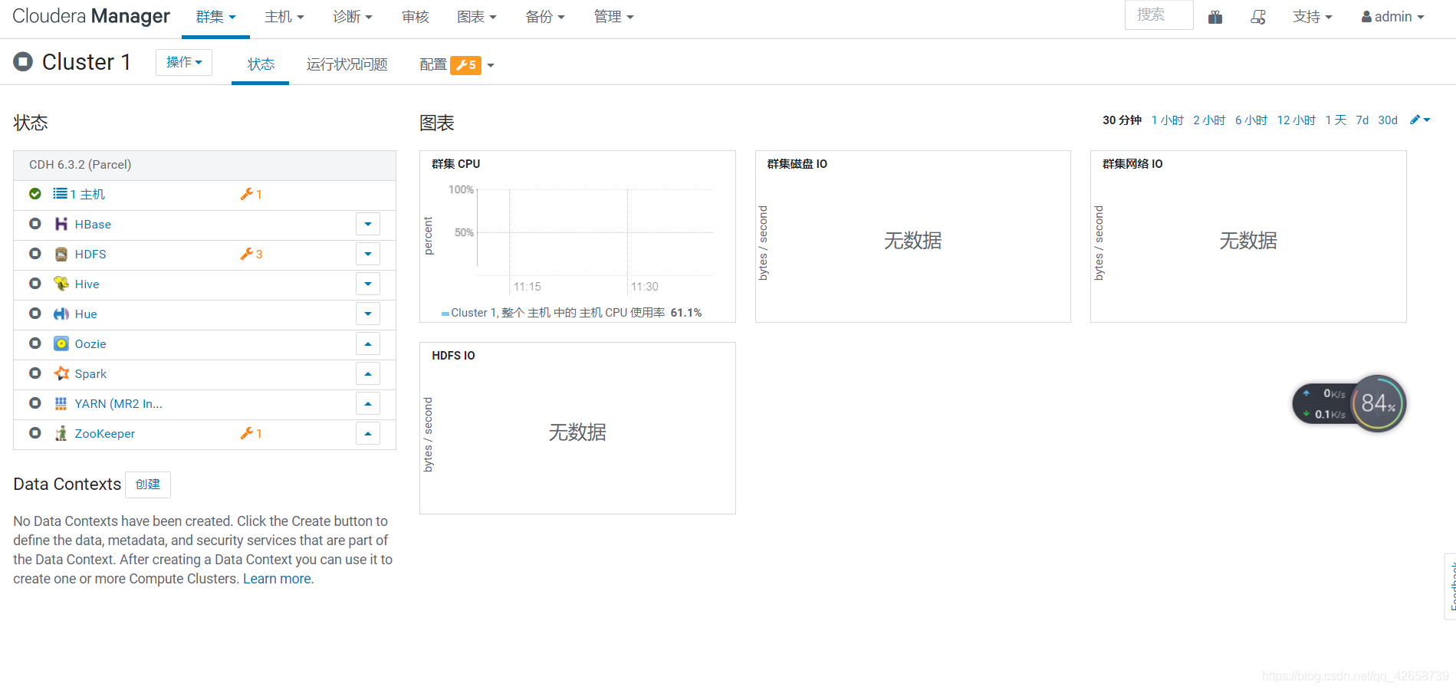Open the 配置 tab with 5 warnings

[457, 65]
